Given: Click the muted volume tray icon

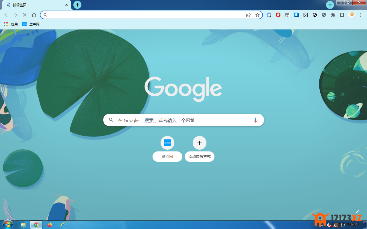Looking at the screenshot, I should pyautogui.click(x=329, y=225).
